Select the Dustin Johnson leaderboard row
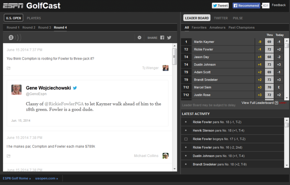This screenshot has width=290, height=185. click(x=232, y=65)
